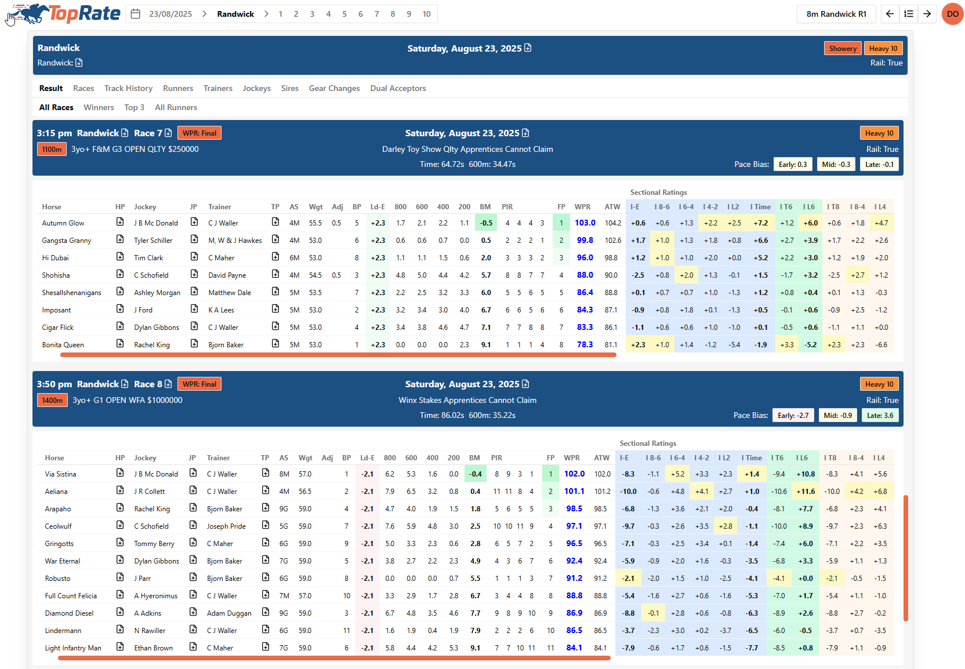Open the date document icon in Race 7 header
The height and width of the screenshot is (669, 965).
(525, 133)
